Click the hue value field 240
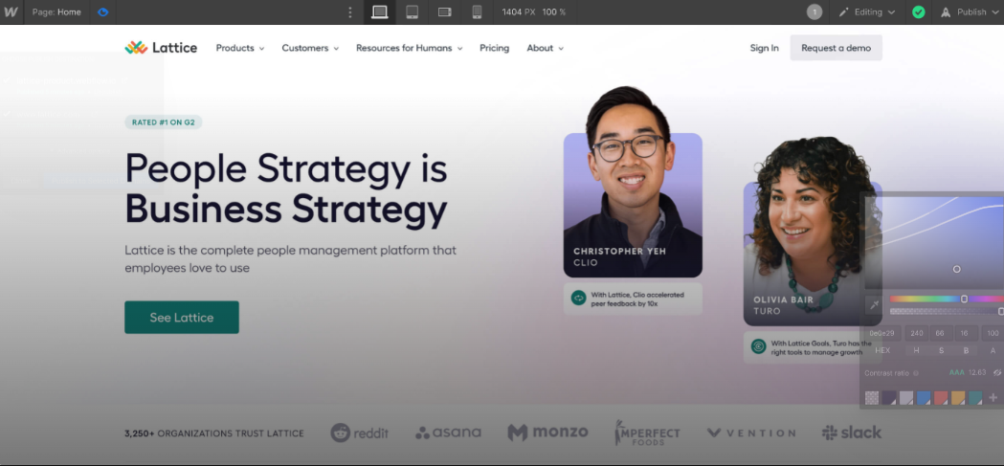The height and width of the screenshot is (466, 1004). 917,334
